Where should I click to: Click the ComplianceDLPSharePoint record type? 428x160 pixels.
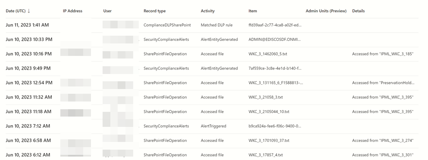pos(167,25)
